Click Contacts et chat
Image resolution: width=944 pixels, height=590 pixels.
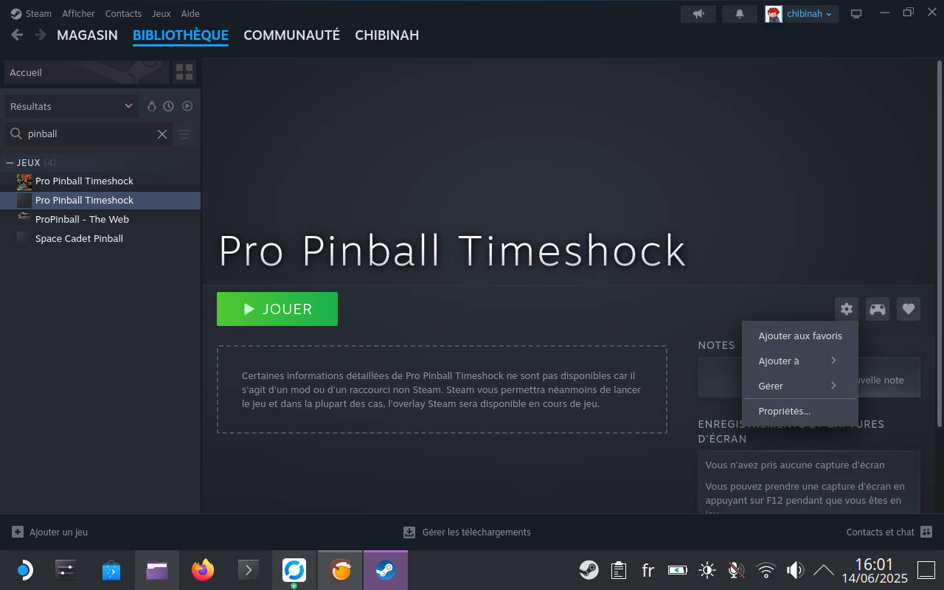880,532
